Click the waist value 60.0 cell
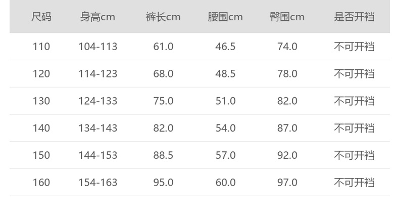This screenshot has height=218, width=399. 225,183
